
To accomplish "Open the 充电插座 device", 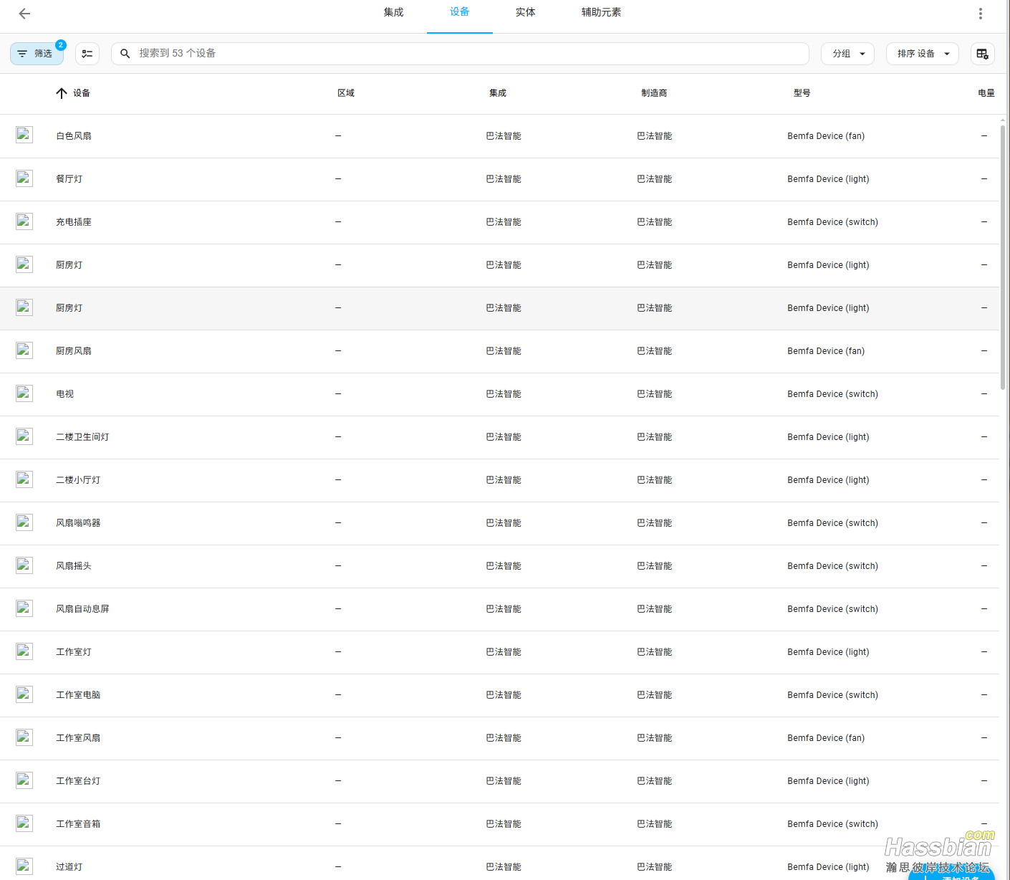I will [x=74, y=222].
